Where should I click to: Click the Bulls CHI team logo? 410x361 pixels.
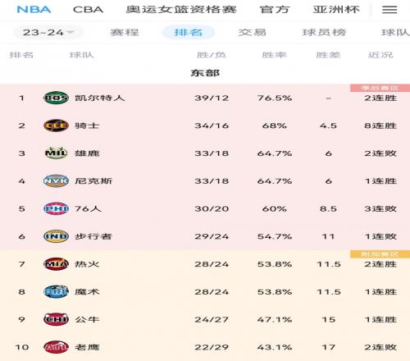[x=56, y=319]
